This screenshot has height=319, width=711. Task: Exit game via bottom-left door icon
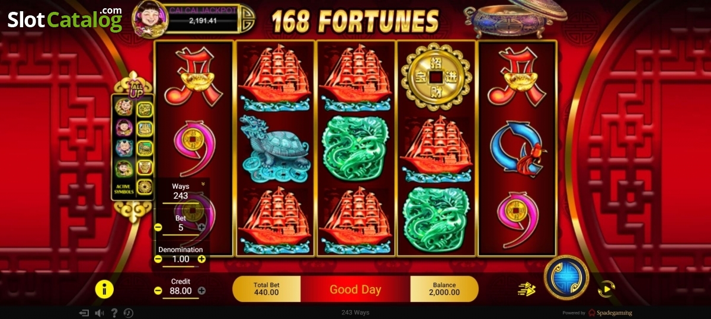coord(84,313)
